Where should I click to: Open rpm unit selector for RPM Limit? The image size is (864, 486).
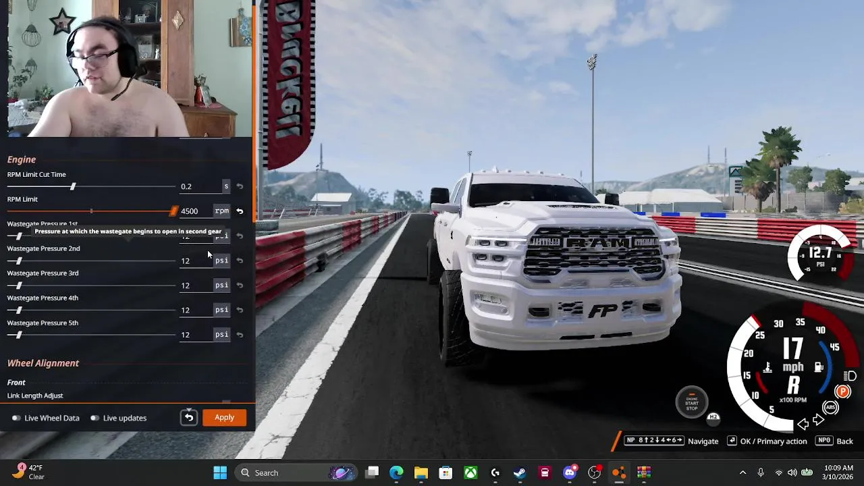point(222,211)
